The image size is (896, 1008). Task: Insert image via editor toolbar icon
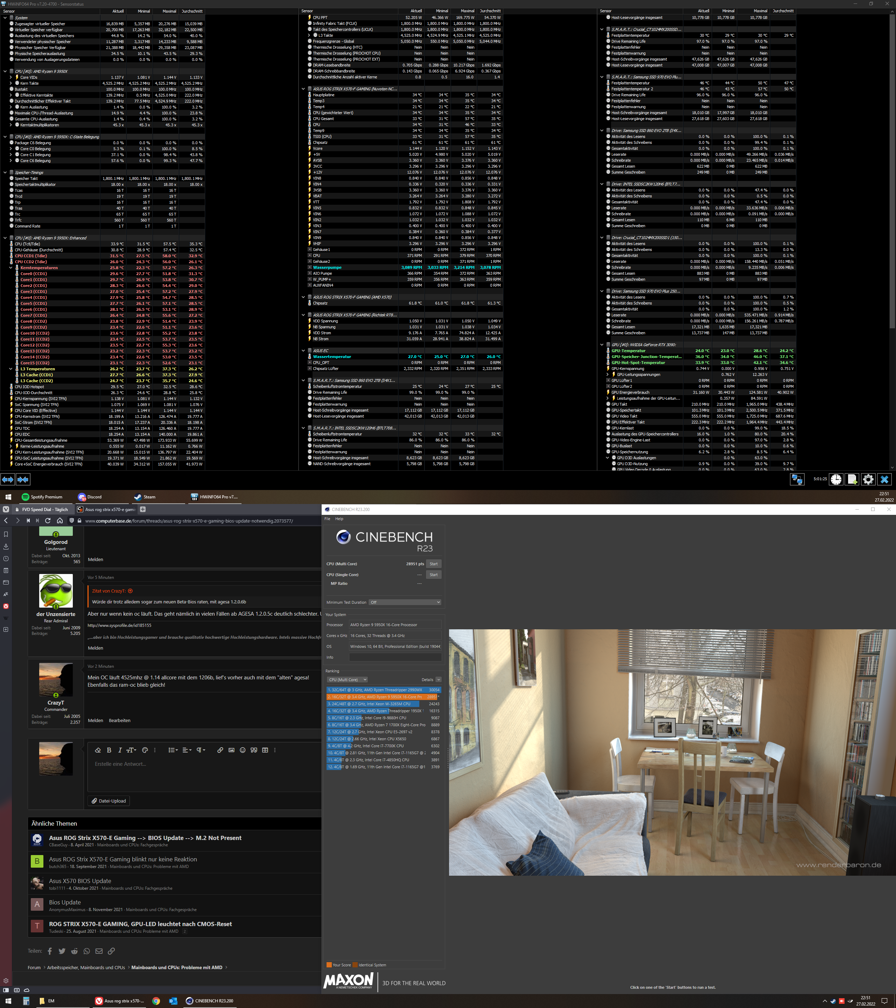pos(231,750)
